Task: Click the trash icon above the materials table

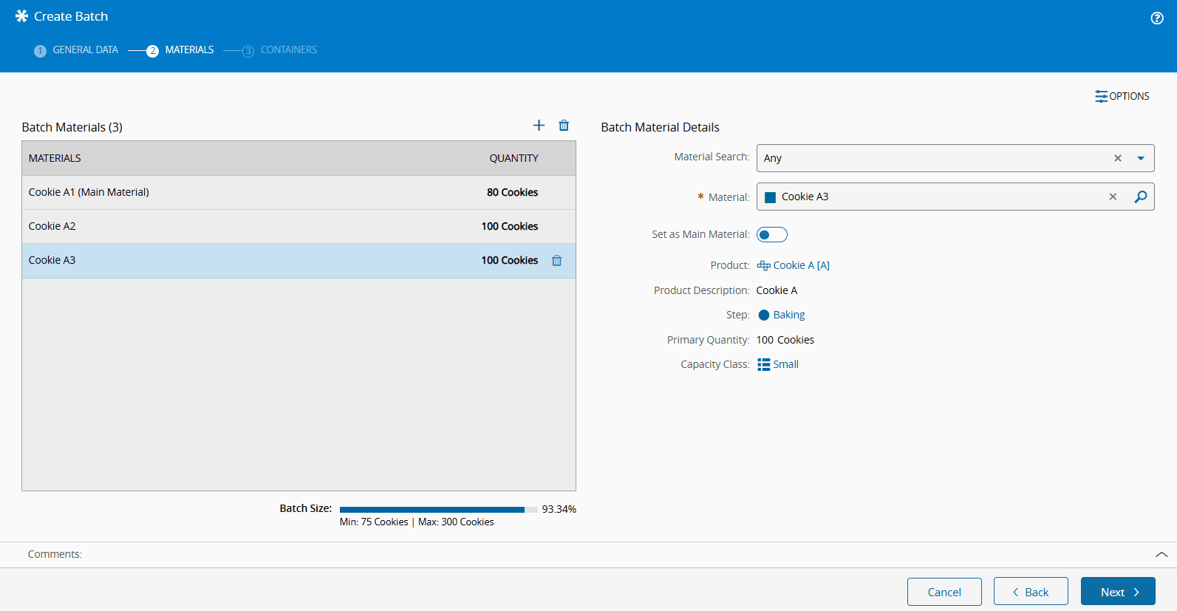Action: tap(564, 126)
